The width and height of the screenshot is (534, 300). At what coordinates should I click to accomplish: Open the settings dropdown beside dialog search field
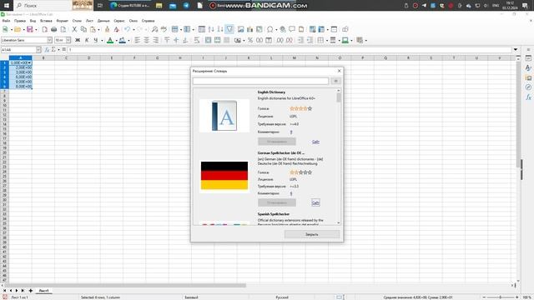[x=335, y=81]
